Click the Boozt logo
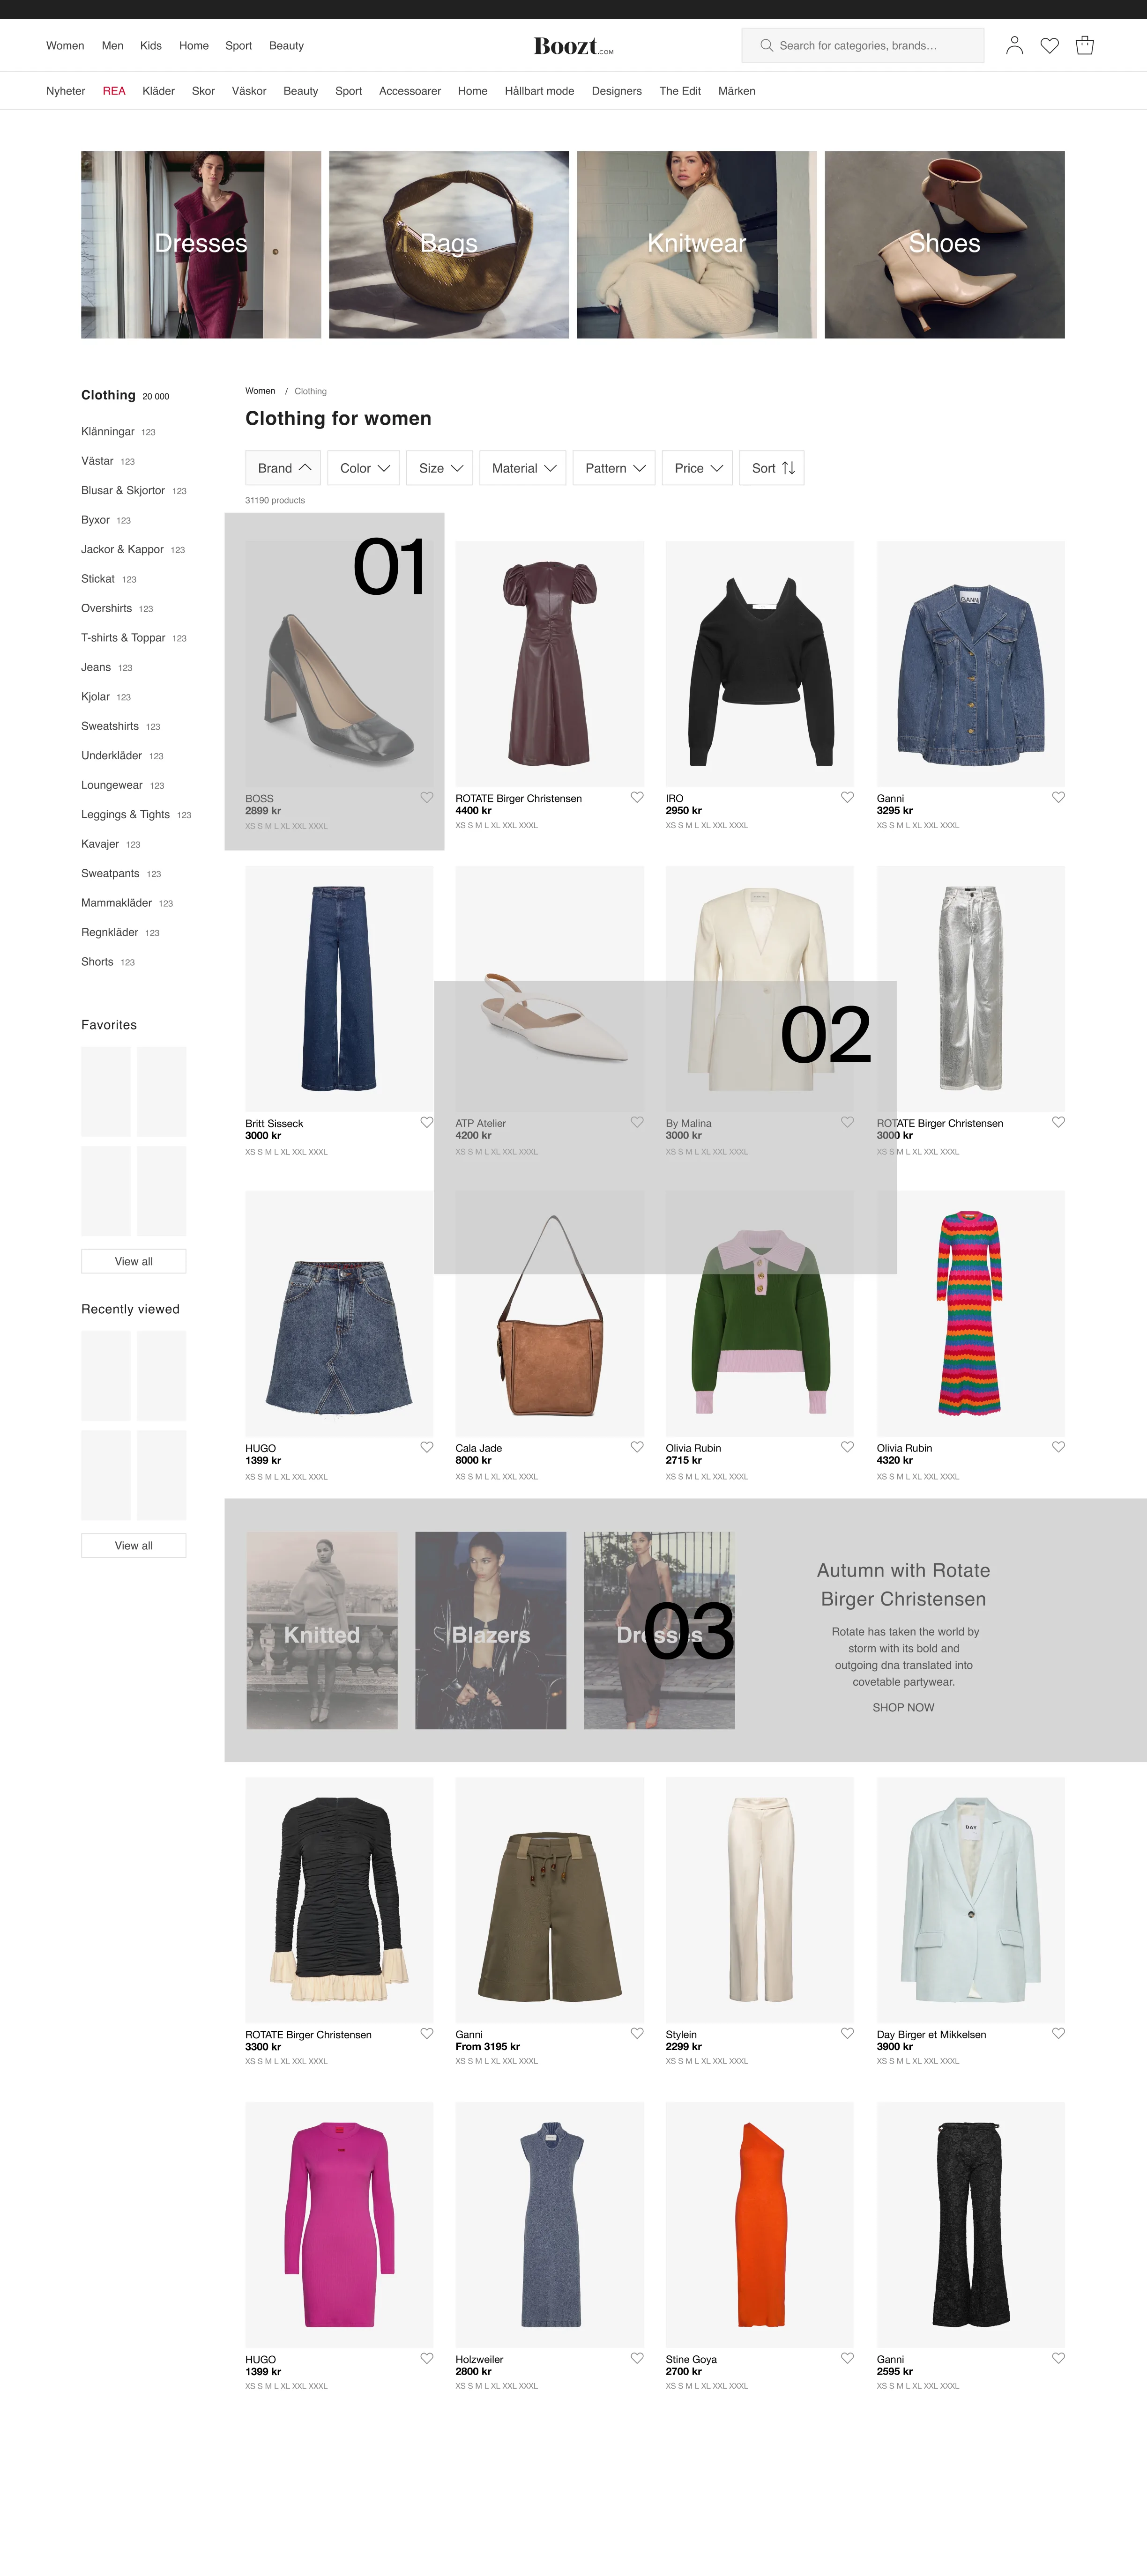 tap(573, 46)
